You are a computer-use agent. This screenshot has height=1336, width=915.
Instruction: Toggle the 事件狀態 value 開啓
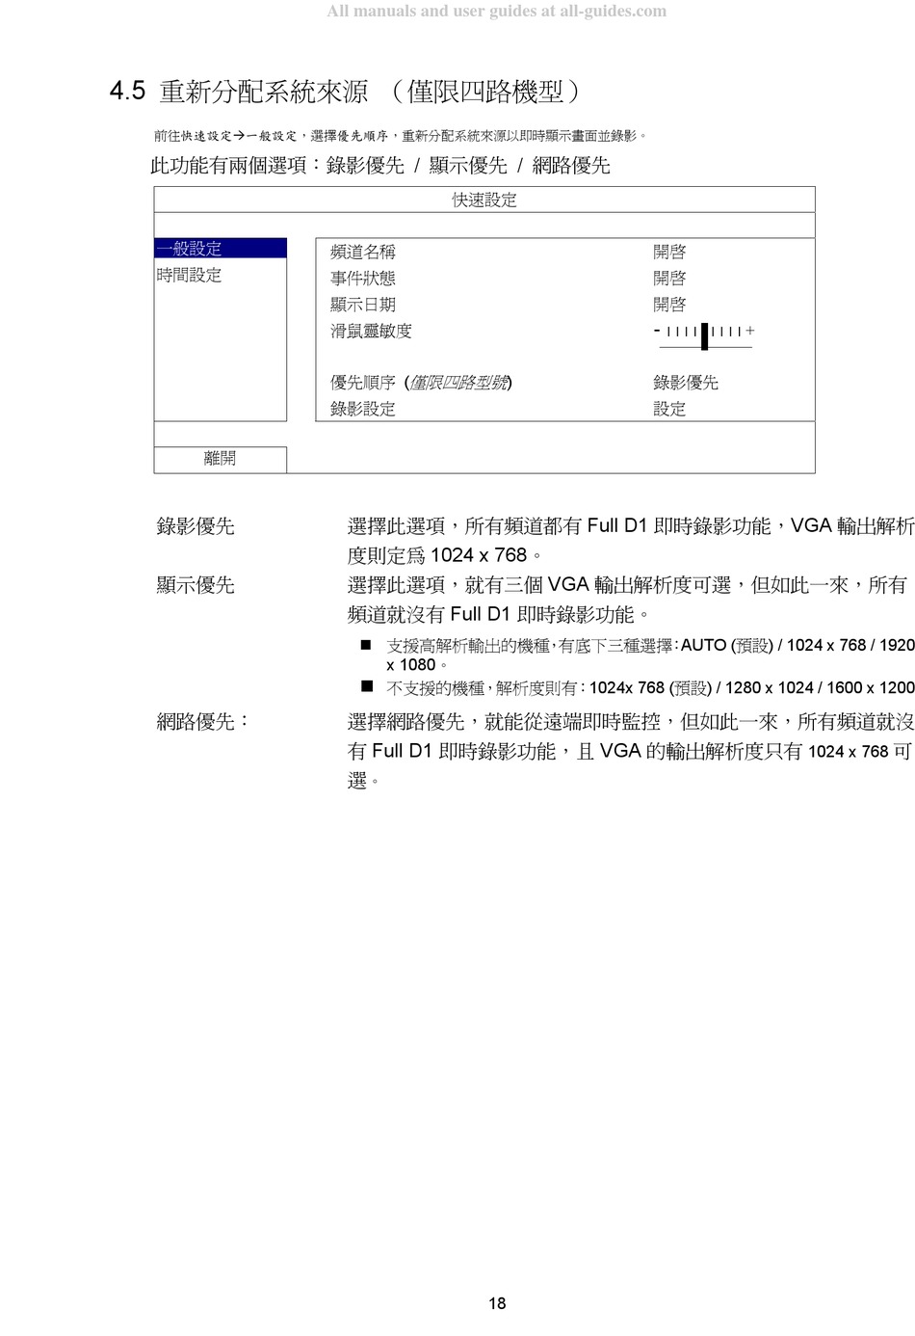click(669, 278)
